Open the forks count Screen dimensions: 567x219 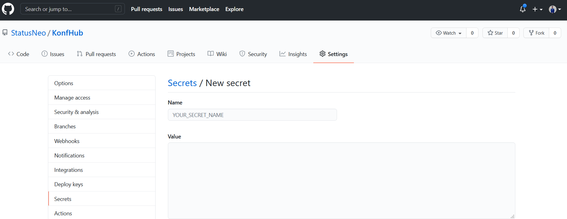coord(555,33)
